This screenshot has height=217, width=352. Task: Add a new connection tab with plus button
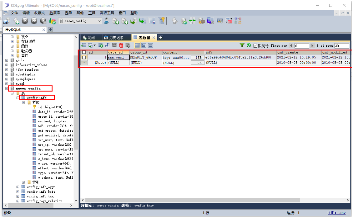[50, 30]
